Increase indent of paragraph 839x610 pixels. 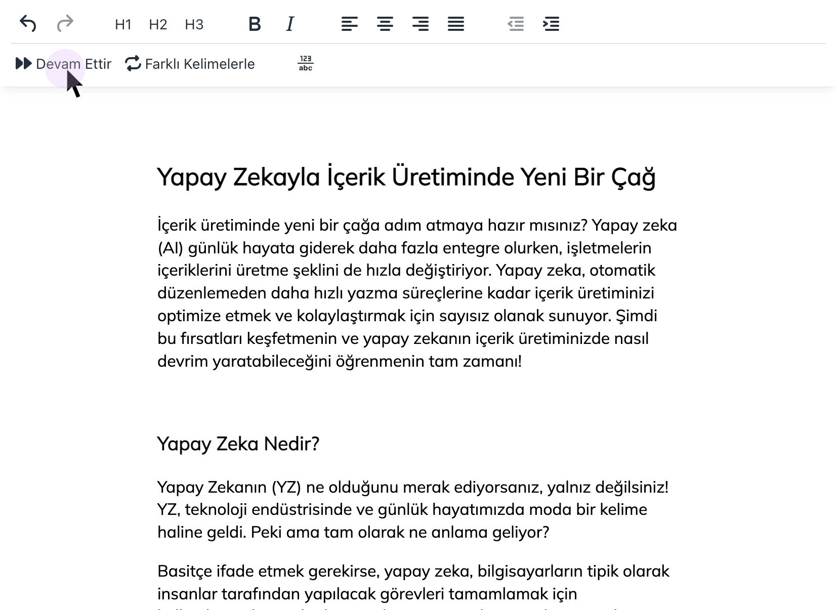[x=551, y=24]
